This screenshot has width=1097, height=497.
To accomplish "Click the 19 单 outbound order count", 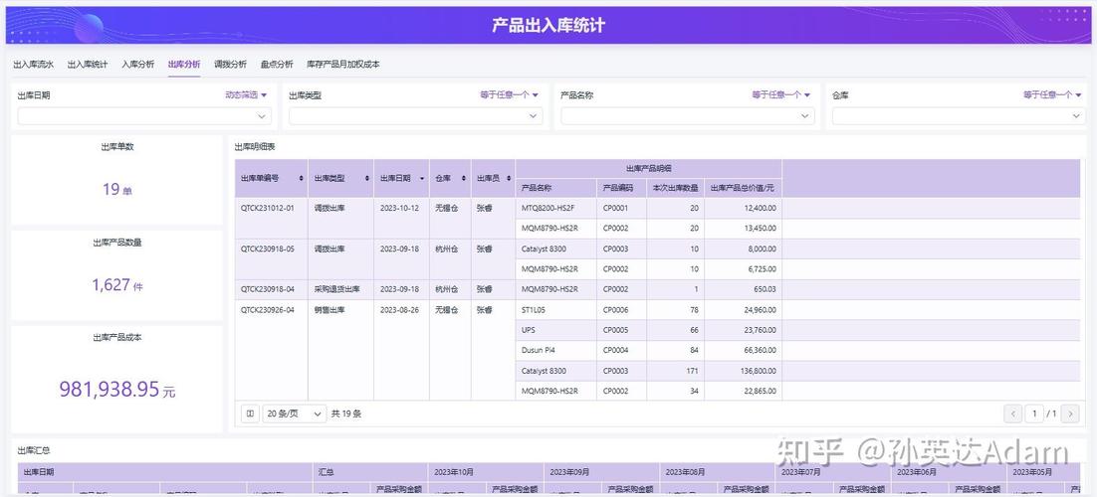I will click(x=117, y=190).
